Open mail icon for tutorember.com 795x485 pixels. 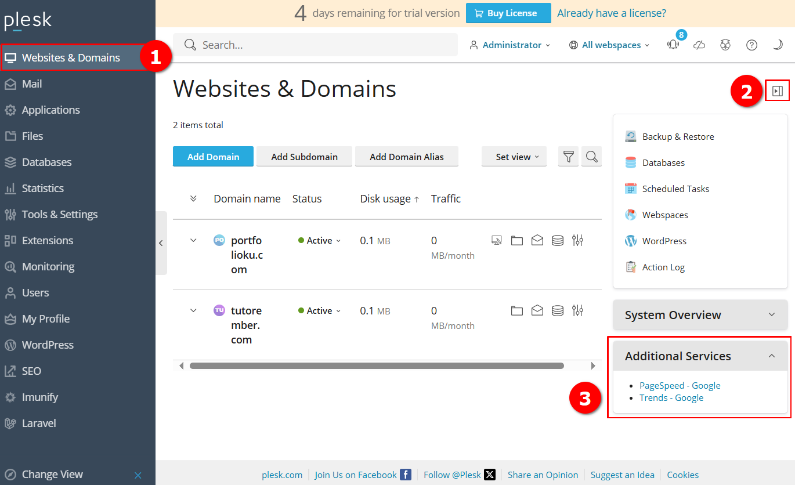tap(537, 310)
